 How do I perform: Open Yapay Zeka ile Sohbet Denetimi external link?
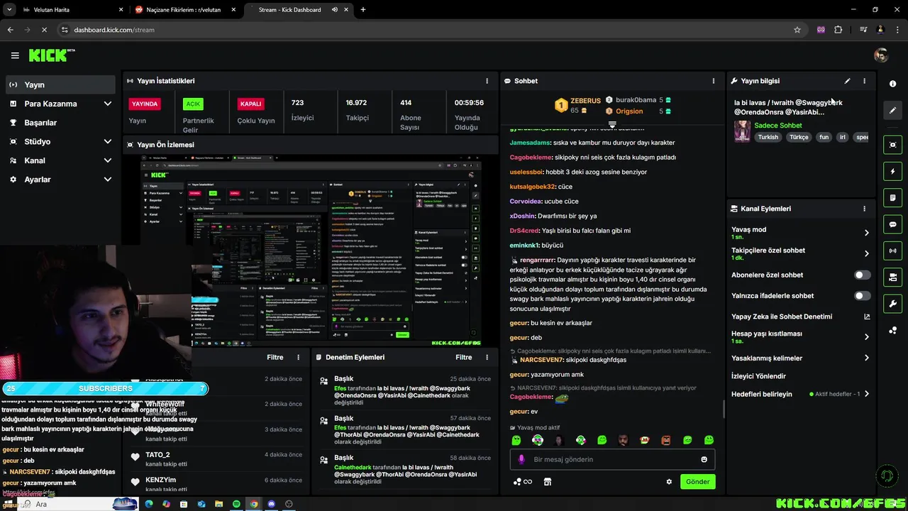(866, 317)
